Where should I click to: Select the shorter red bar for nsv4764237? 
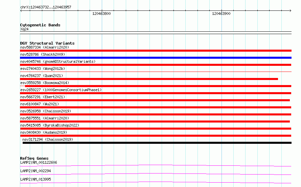coord(149,79)
